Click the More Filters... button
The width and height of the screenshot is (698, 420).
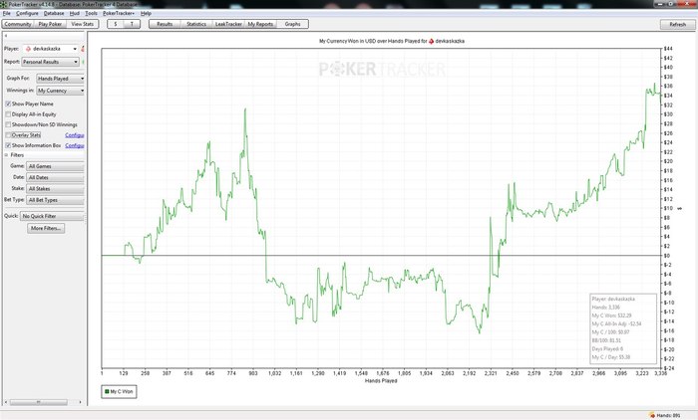coord(46,229)
